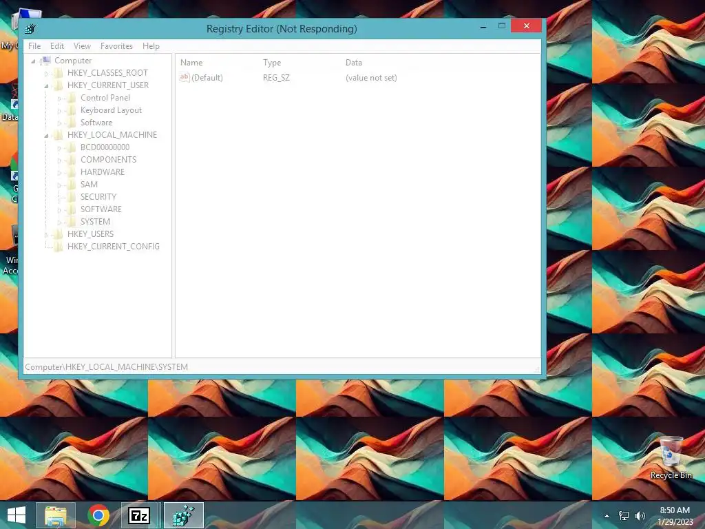The image size is (705, 529).
Task: Click the SYSTEM folder icon
Action: click(x=71, y=221)
